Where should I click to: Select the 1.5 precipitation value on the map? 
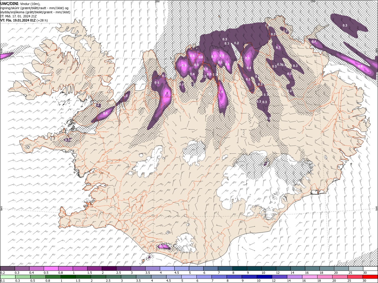(x=221, y=92)
